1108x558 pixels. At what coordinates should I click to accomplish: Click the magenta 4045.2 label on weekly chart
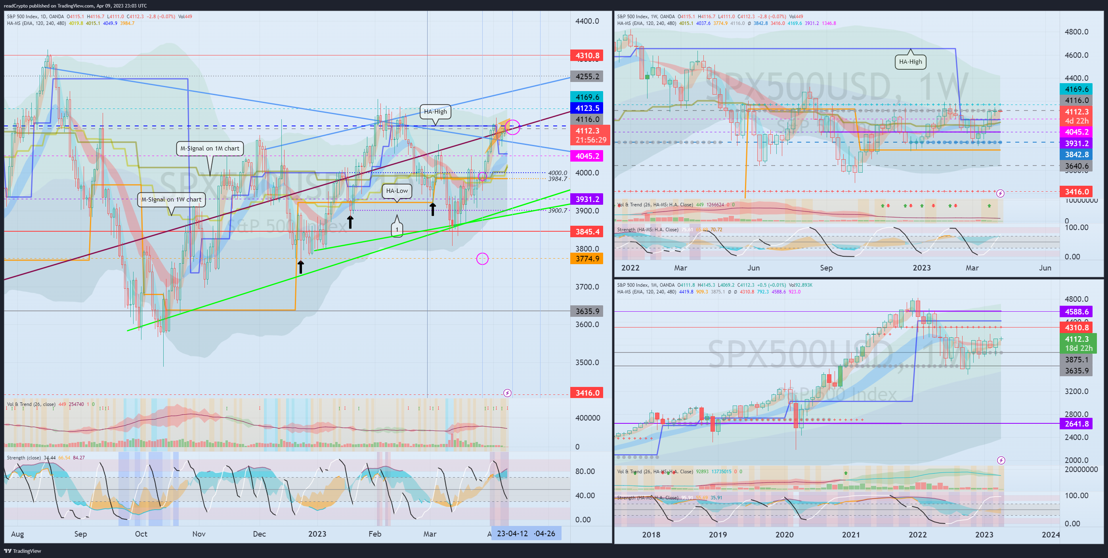click(1076, 132)
